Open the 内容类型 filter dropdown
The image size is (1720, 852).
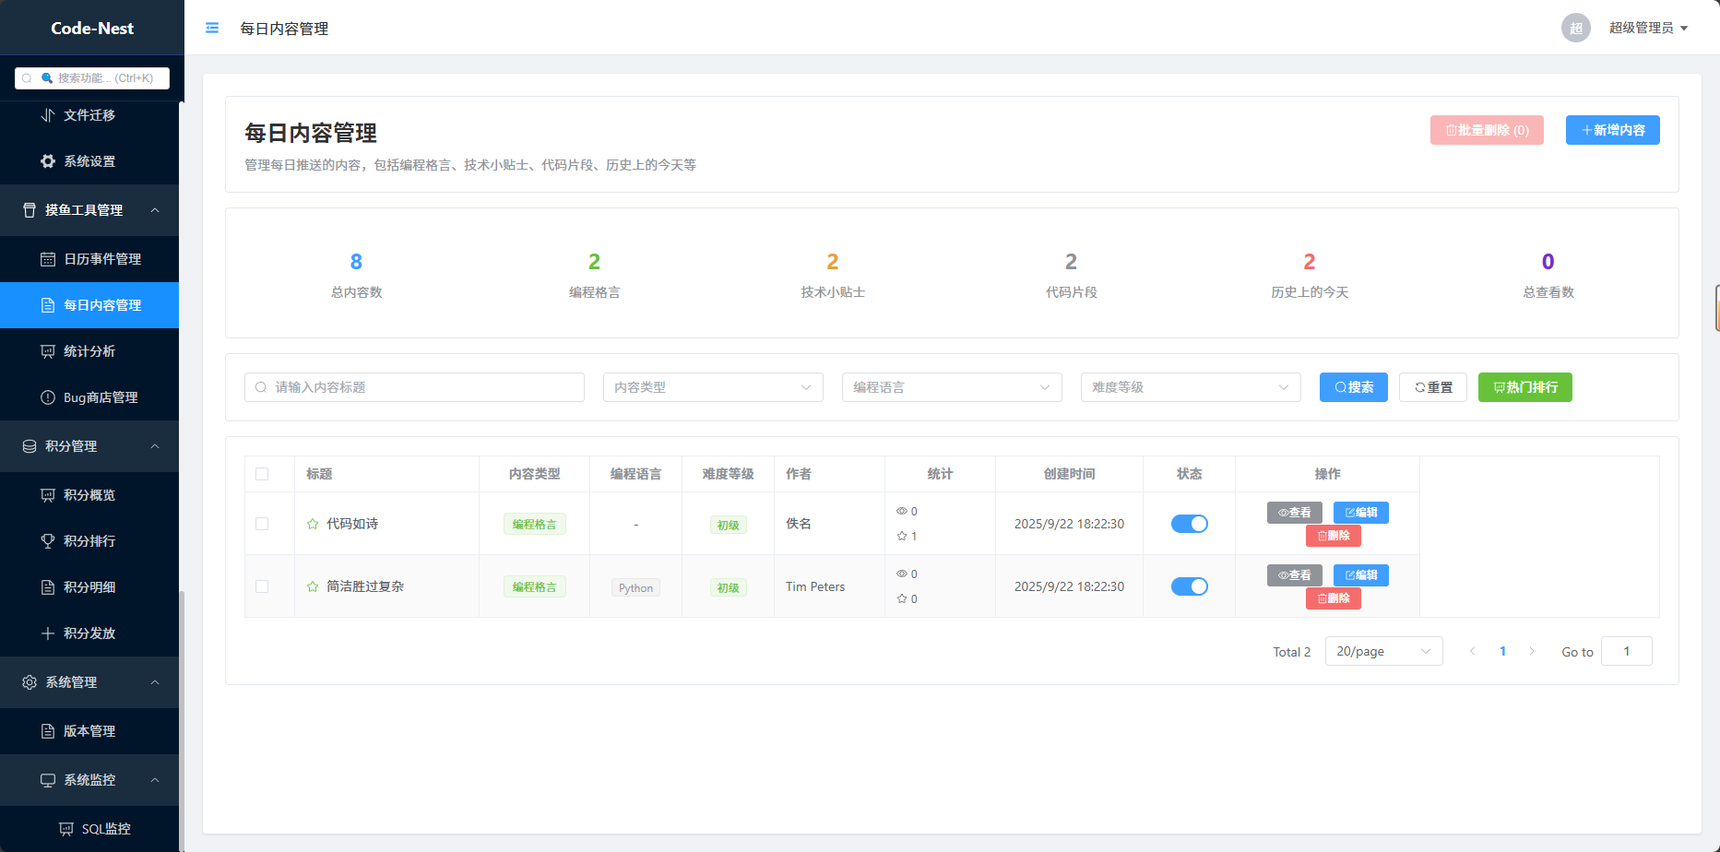(712, 387)
